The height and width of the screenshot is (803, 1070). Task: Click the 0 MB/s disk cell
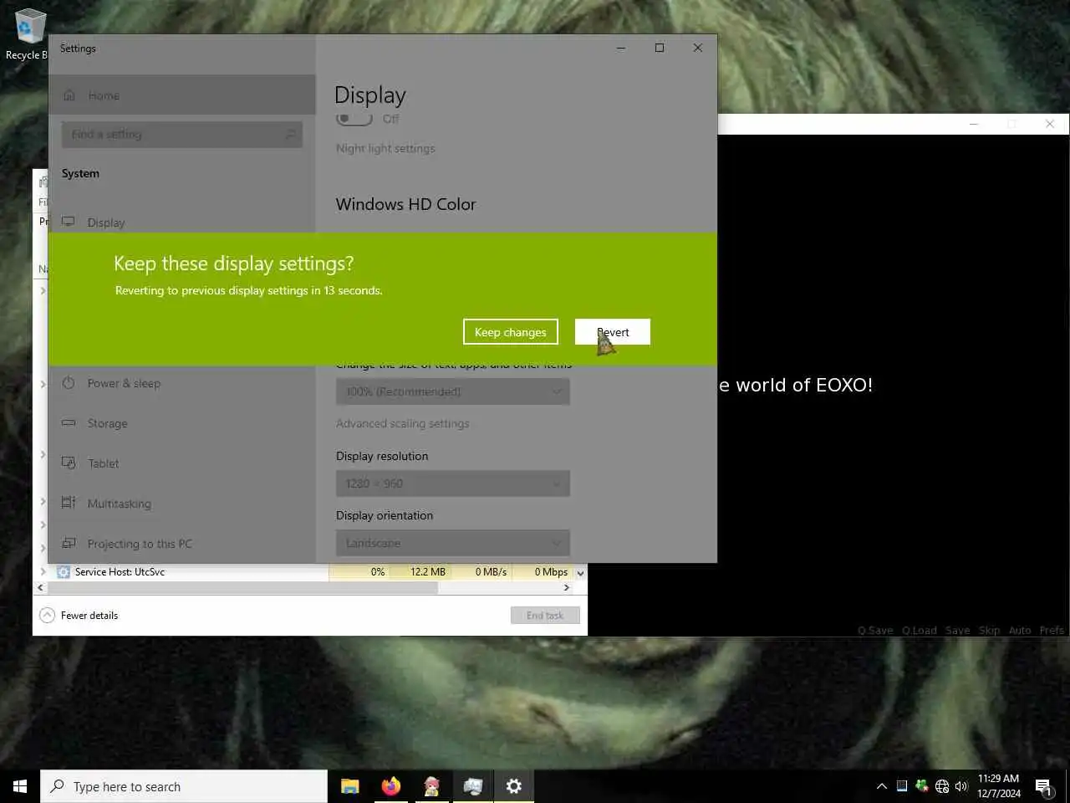point(482,572)
